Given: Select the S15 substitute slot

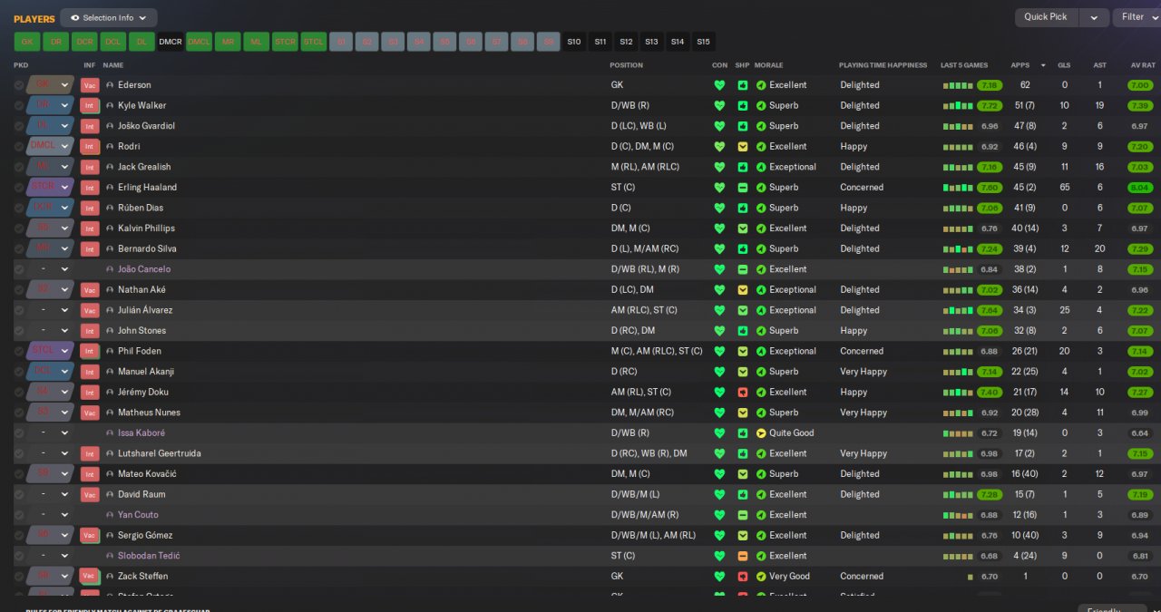Looking at the screenshot, I should pos(703,42).
